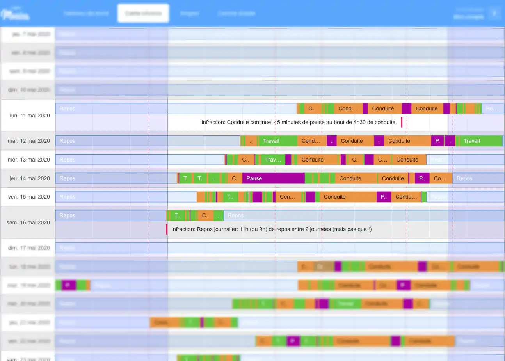Select the date label sam. 16 mai 2020
Viewport: 505px width, 361px height.
pyautogui.click(x=28, y=222)
